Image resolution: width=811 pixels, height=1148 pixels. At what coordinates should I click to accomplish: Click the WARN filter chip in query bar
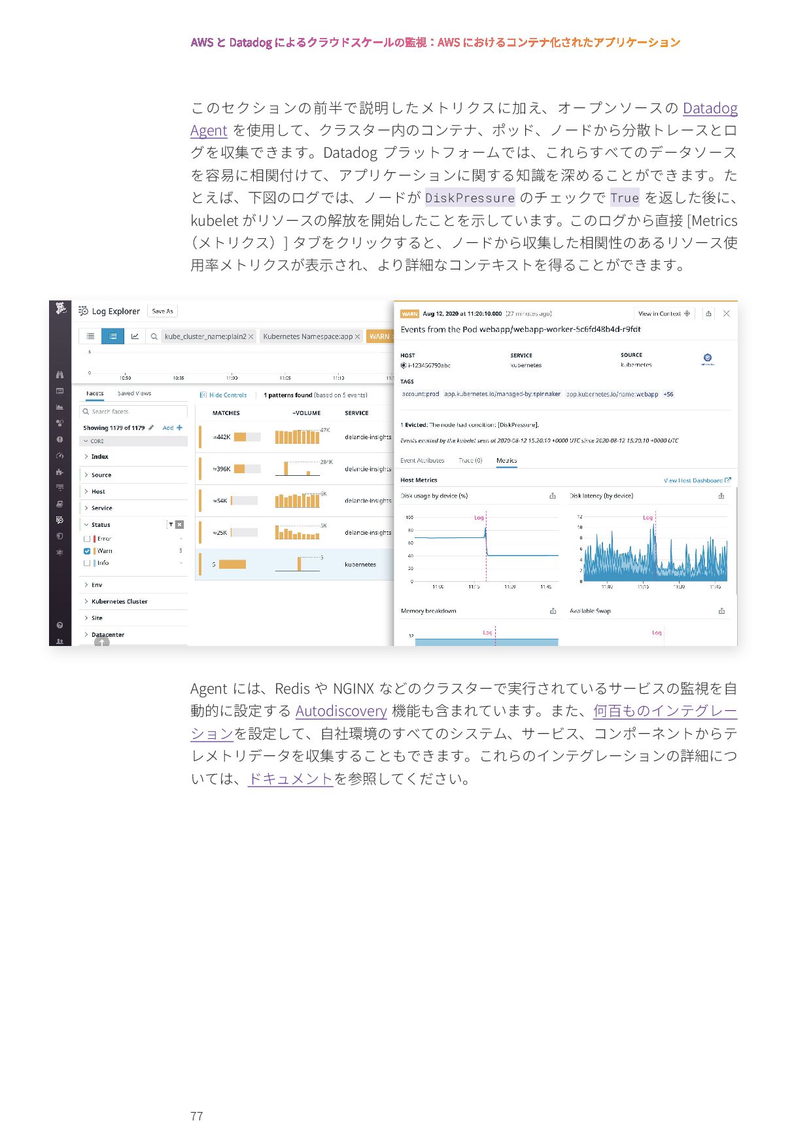point(379,336)
